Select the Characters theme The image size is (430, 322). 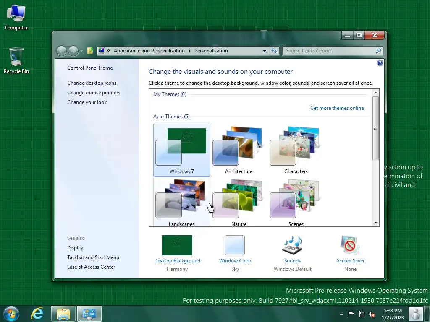tap(296, 150)
